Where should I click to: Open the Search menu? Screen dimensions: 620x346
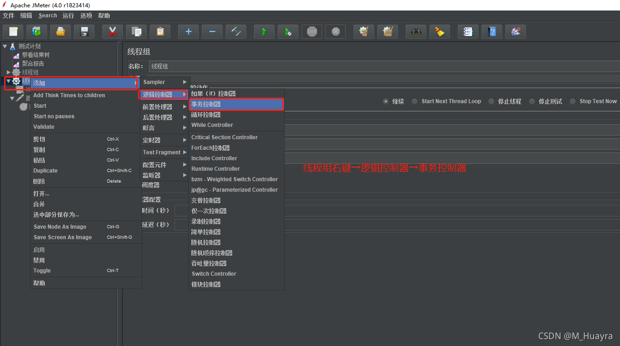pyautogui.click(x=48, y=16)
